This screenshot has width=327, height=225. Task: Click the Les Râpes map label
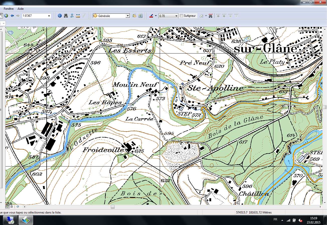coord(105,102)
